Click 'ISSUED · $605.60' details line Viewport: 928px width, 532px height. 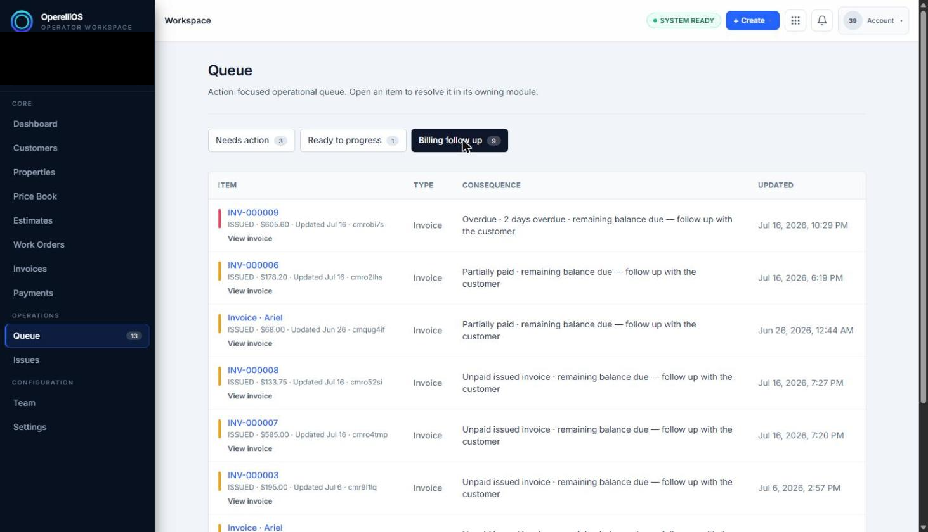pos(305,225)
